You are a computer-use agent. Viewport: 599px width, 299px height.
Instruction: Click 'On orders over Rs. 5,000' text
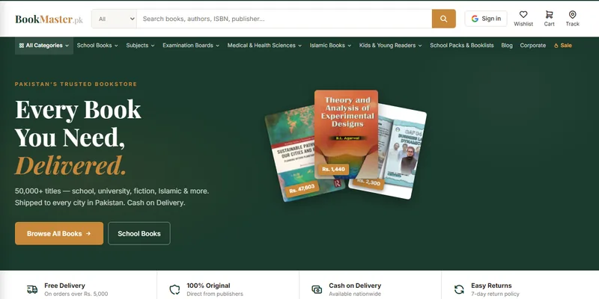(76, 294)
